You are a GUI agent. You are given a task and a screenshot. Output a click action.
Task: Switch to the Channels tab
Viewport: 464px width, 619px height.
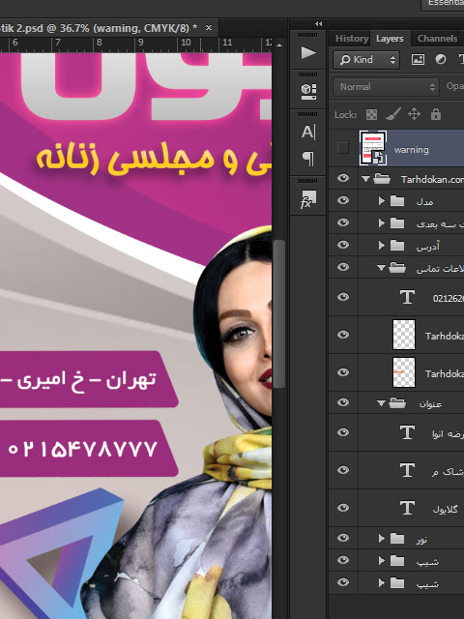[437, 39]
